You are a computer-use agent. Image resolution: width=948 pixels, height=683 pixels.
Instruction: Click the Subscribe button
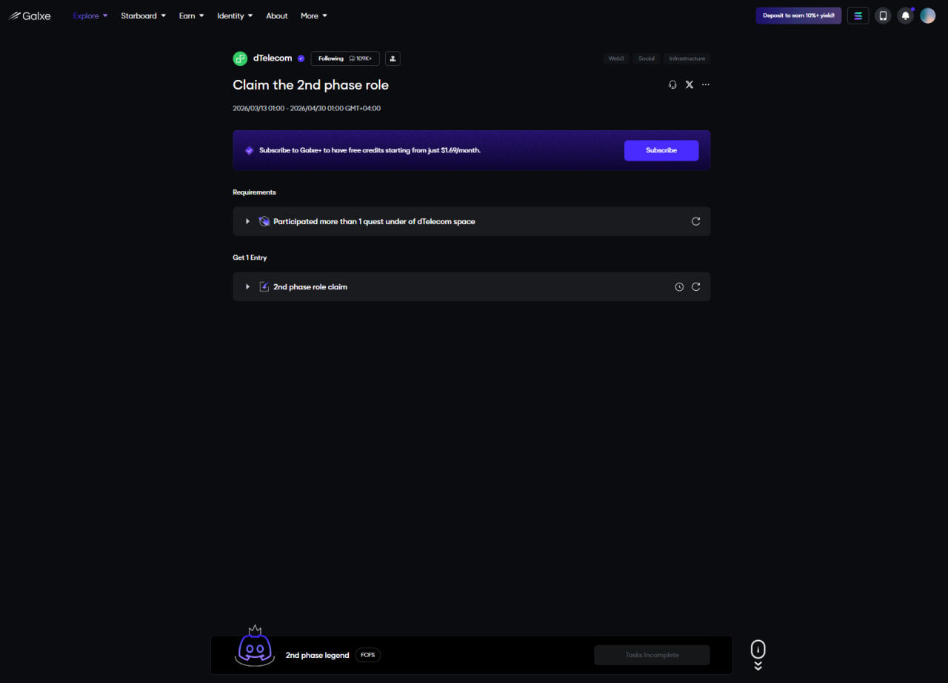[x=661, y=150]
